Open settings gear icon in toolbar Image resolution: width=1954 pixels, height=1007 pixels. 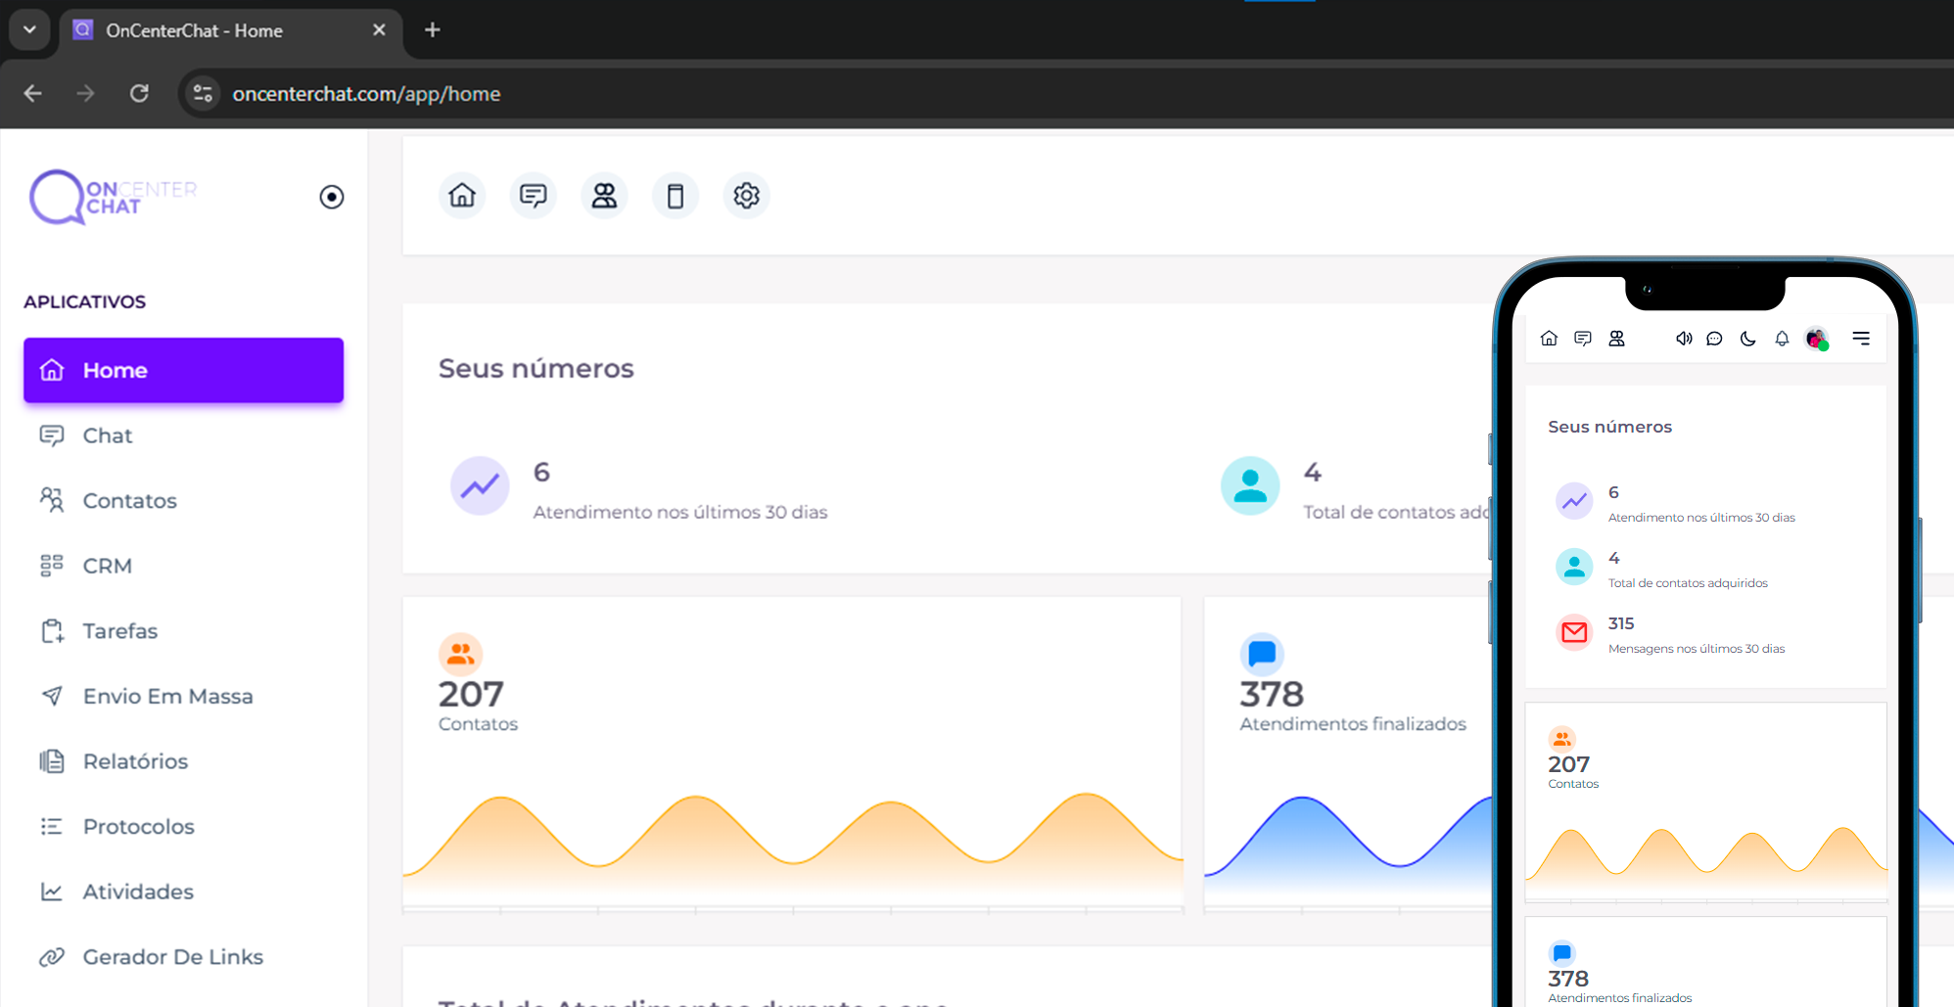click(746, 196)
